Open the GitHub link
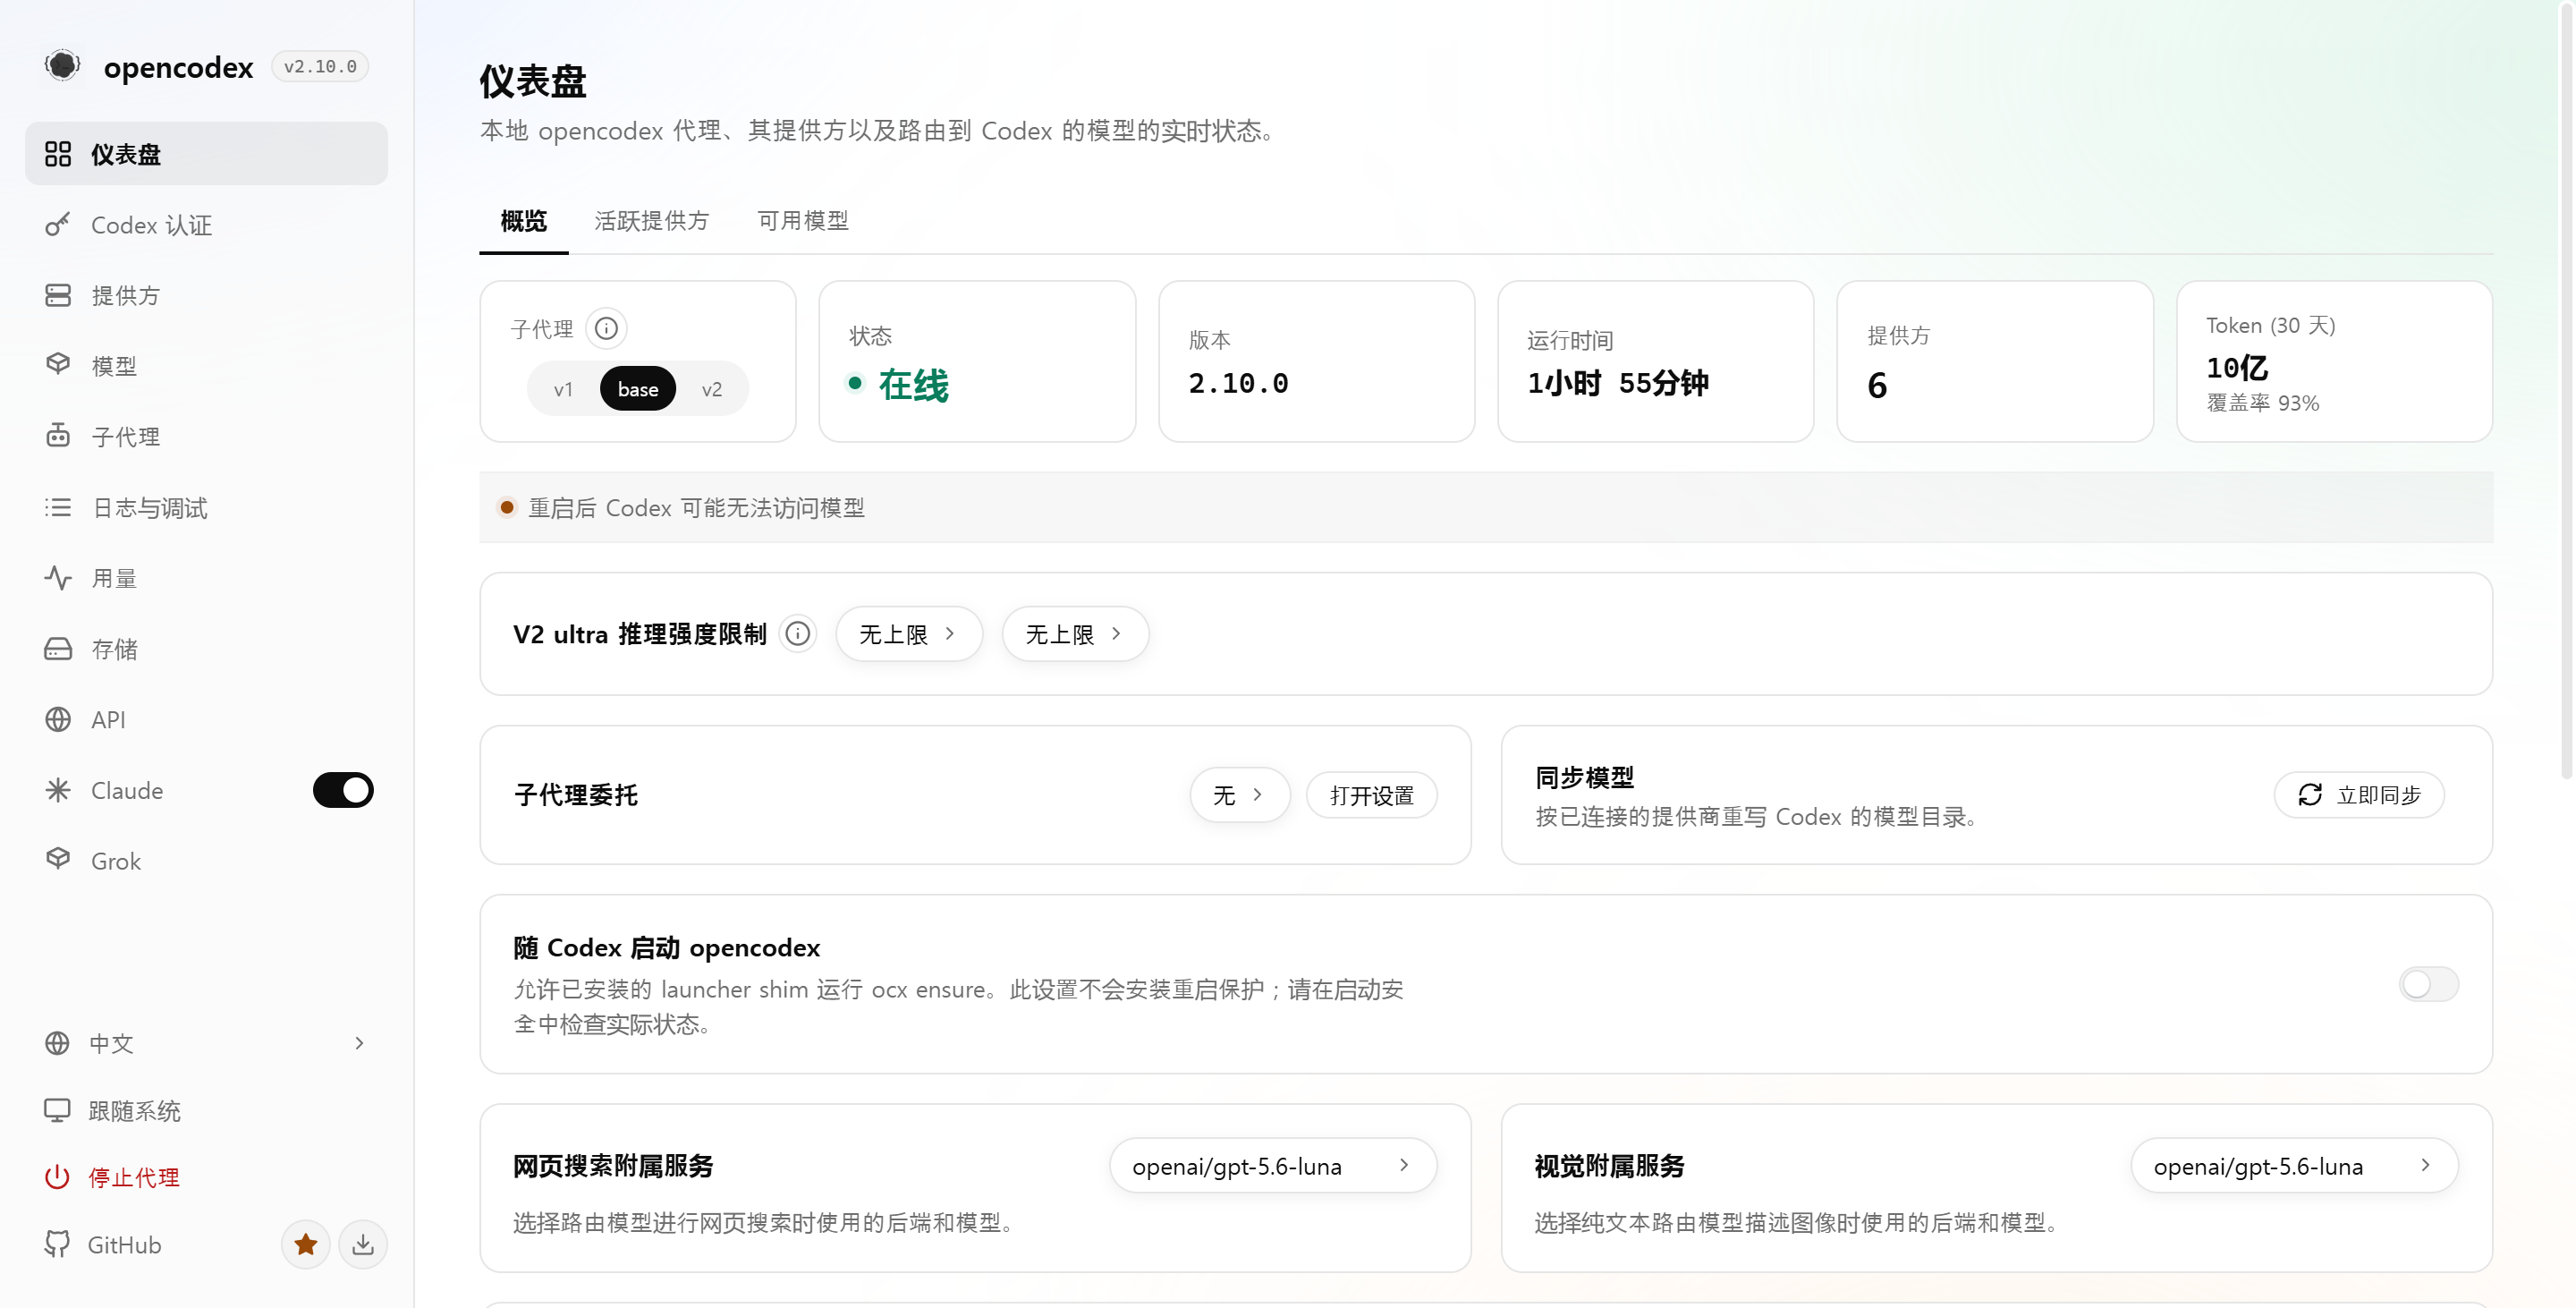 click(124, 1244)
